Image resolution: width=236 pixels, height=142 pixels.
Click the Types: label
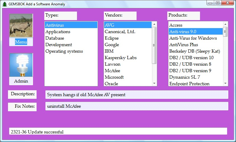[61, 16]
